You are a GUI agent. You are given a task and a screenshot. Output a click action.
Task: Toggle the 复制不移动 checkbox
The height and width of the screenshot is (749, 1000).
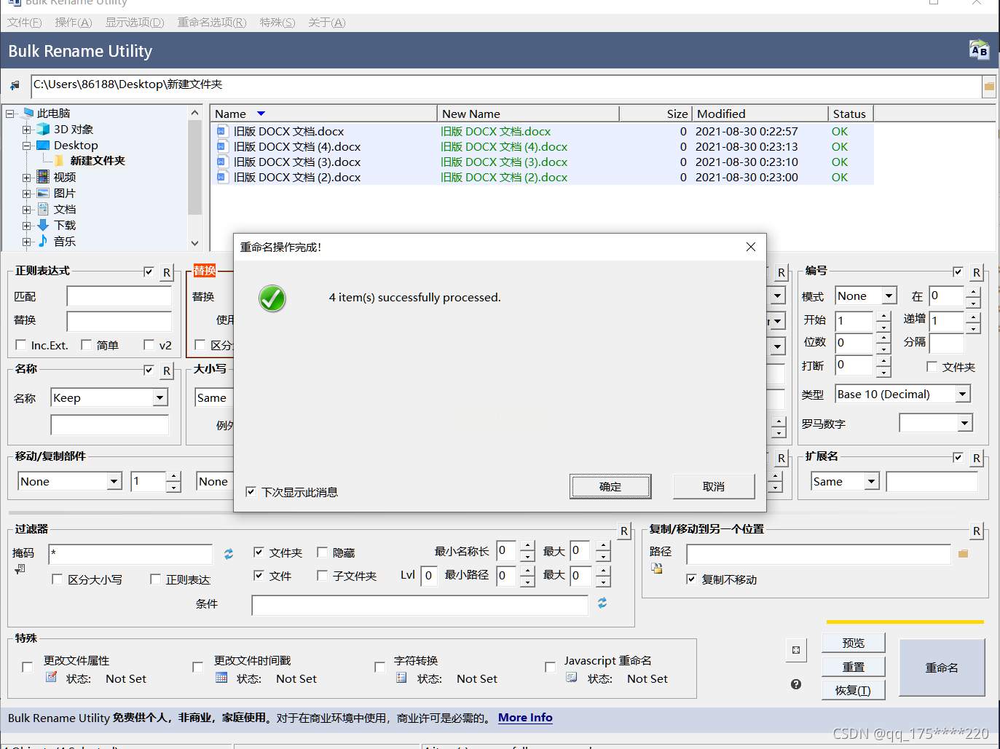point(691,579)
